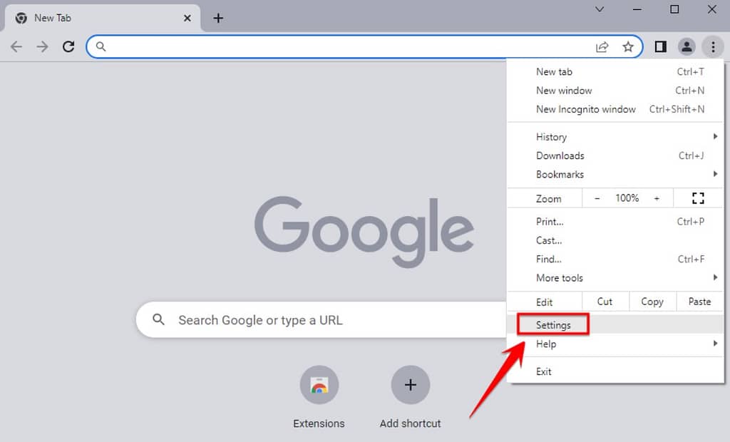The image size is (730, 442).
Task: Click the Copy button in Edit row
Action: 652,302
